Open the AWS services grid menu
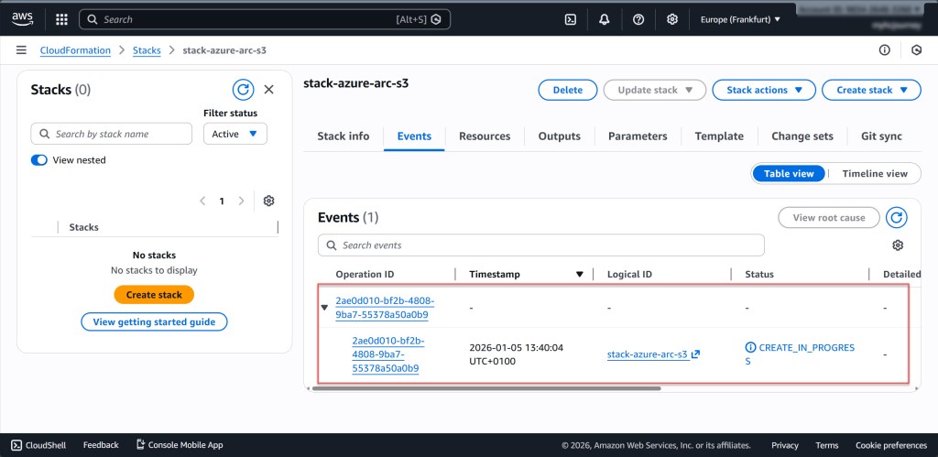The image size is (938, 457). pos(61,19)
